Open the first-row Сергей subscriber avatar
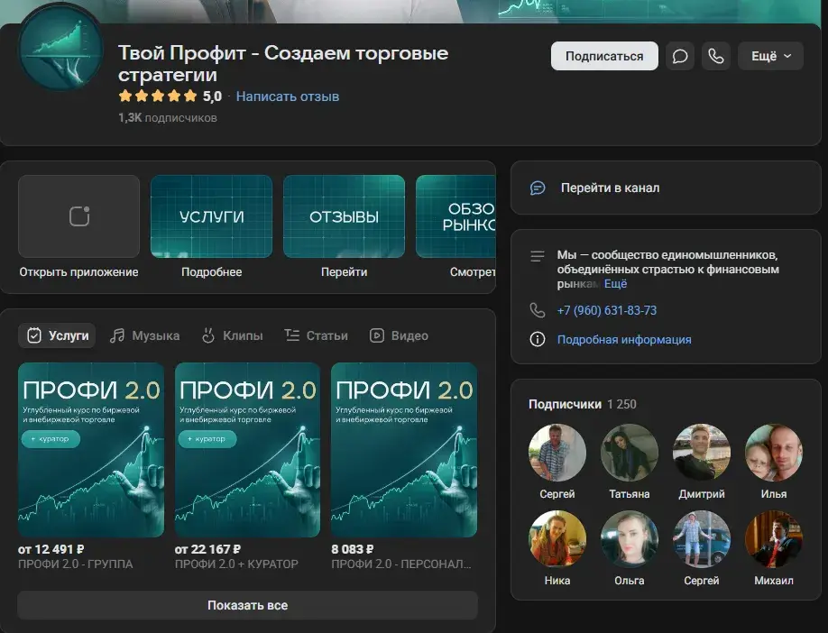828x633 pixels. coord(557,453)
